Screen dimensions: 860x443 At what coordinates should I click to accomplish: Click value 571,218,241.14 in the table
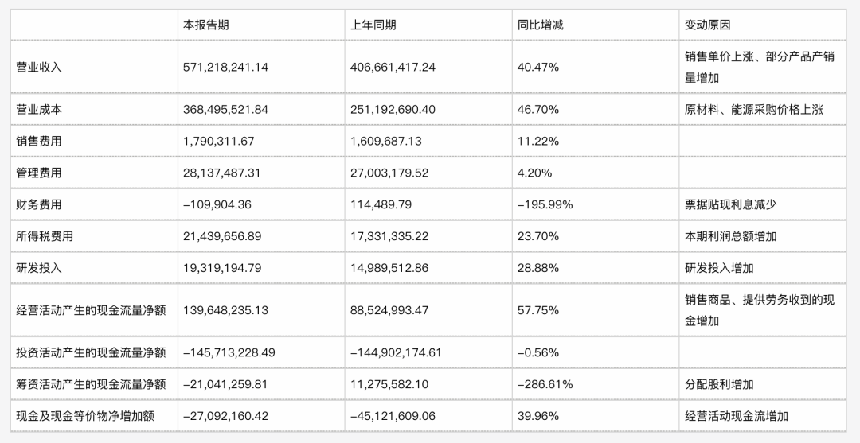[226, 68]
